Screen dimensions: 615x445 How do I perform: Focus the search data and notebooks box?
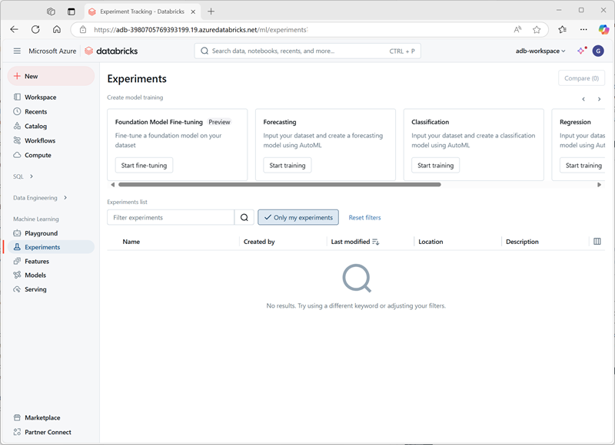(307, 51)
